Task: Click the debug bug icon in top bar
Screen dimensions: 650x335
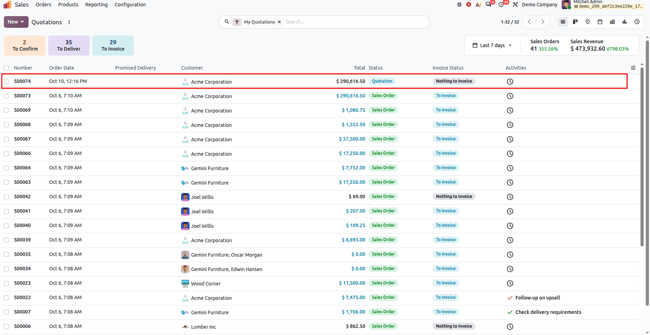Action: pyautogui.click(x=459, y=5)
